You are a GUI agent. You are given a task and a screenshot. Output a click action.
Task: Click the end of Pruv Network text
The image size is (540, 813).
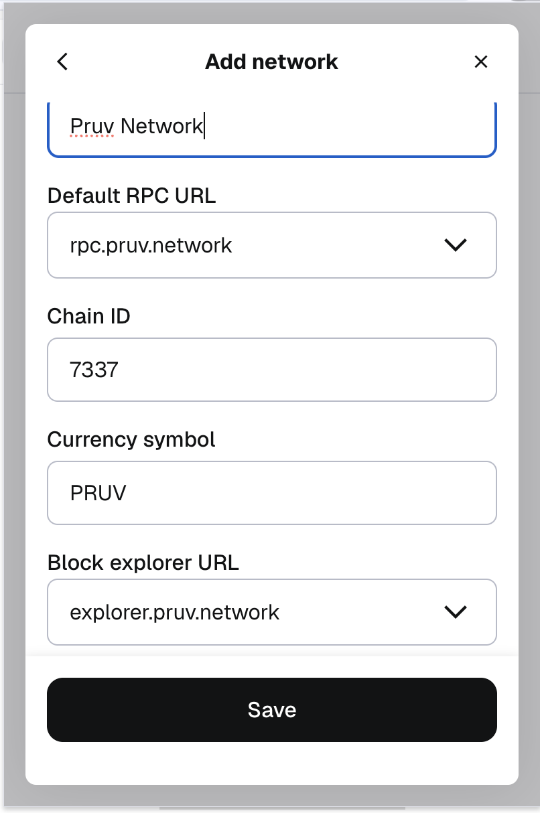point(204,126)
